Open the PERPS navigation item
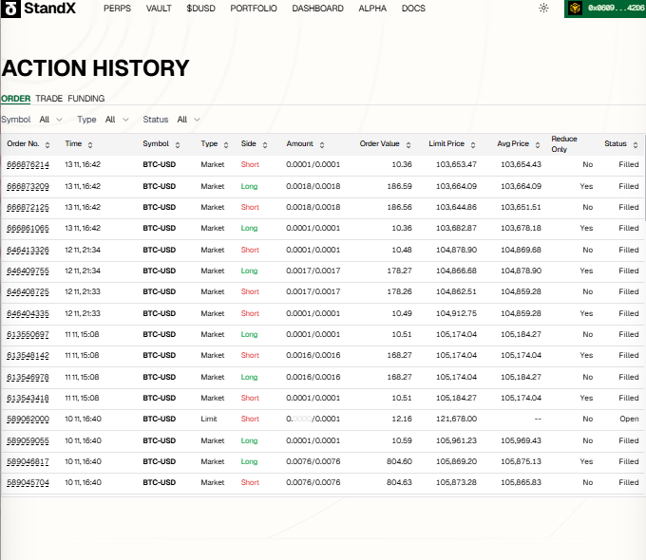Viewport: 646px width, 560px height. click(x=118, y=9)
